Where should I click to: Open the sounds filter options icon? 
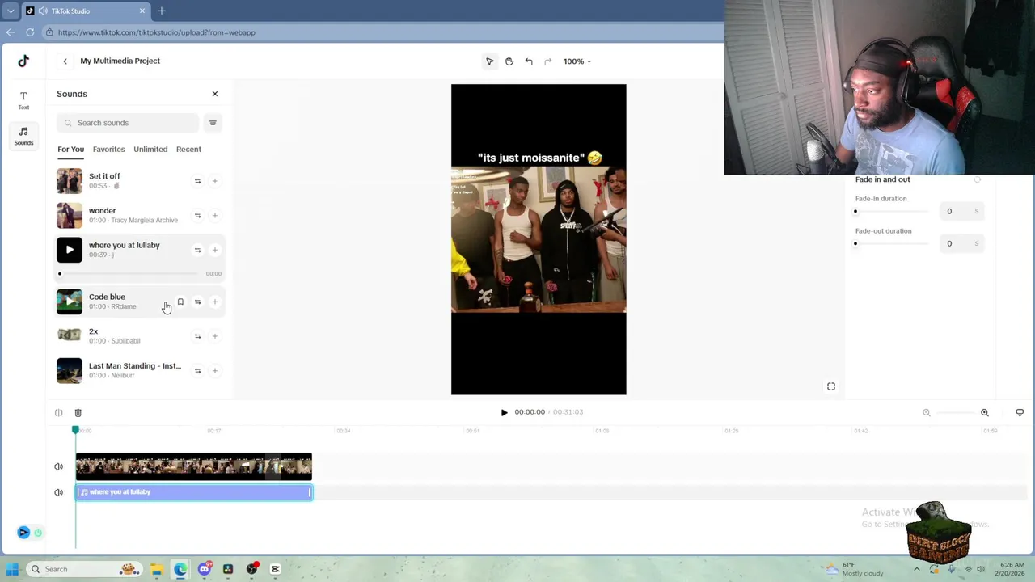pyautogui.click(x=213, y=123)
